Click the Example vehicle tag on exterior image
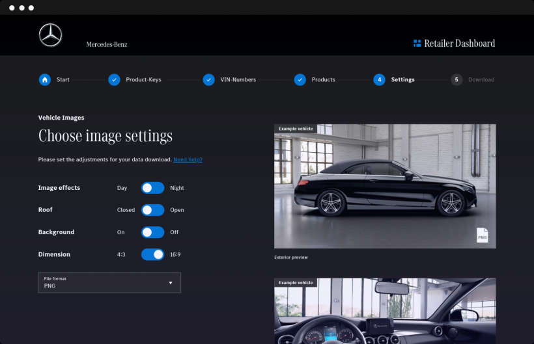Image resolution: width=534 pixels, height=344 pixels. [x=296, y=129]
